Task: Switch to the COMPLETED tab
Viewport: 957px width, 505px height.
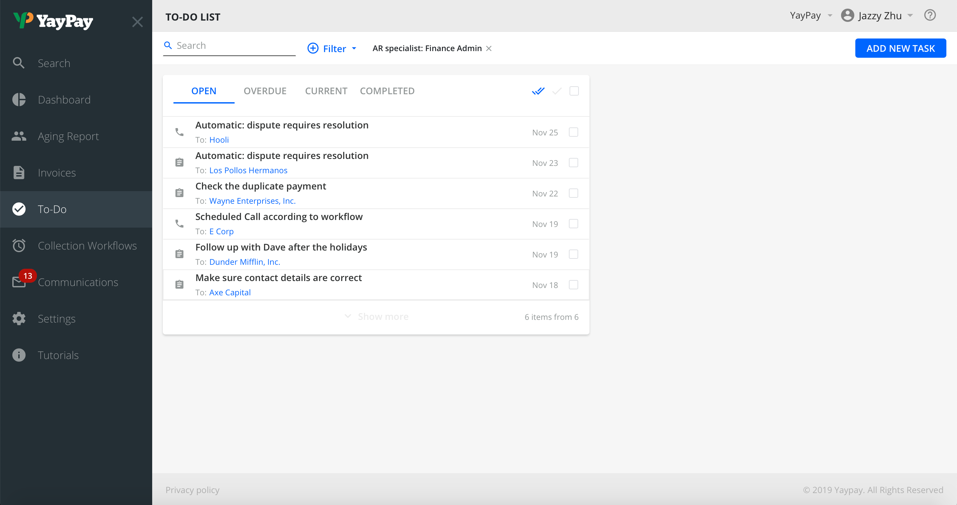Action: tap(387, 91)
